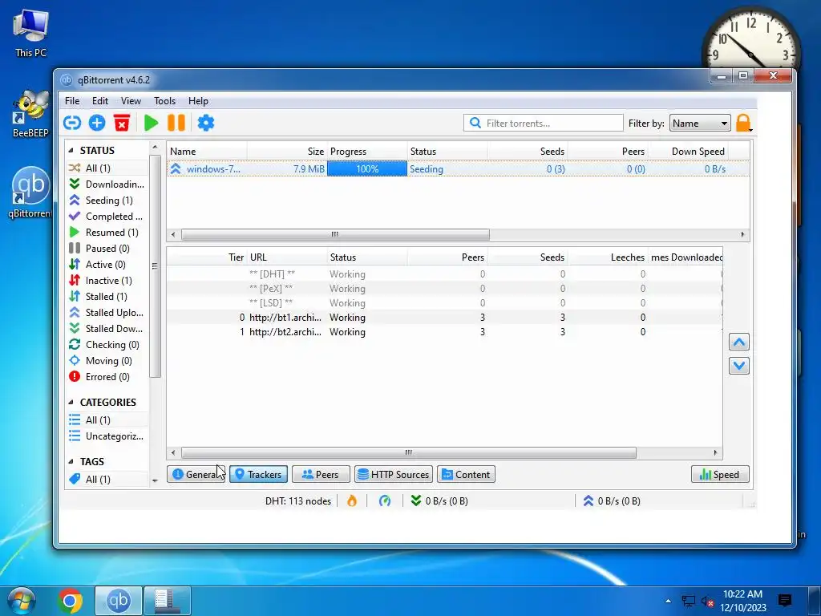
Task: Open the Help menu
Action: pyautogui.click(x=199, y=101)
